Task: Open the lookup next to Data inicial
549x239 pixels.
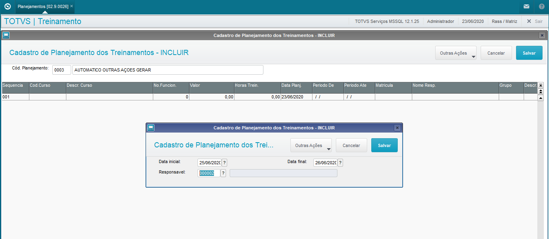Action: tap(224, 163)
